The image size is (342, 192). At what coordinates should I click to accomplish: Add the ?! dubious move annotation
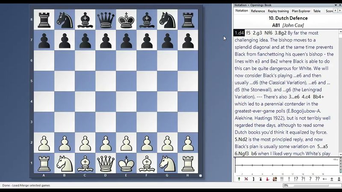303,179
